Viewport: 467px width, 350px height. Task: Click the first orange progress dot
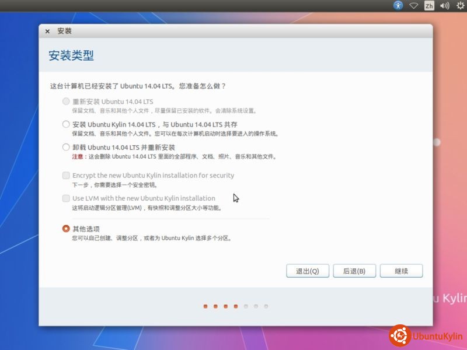coord(205,306)
